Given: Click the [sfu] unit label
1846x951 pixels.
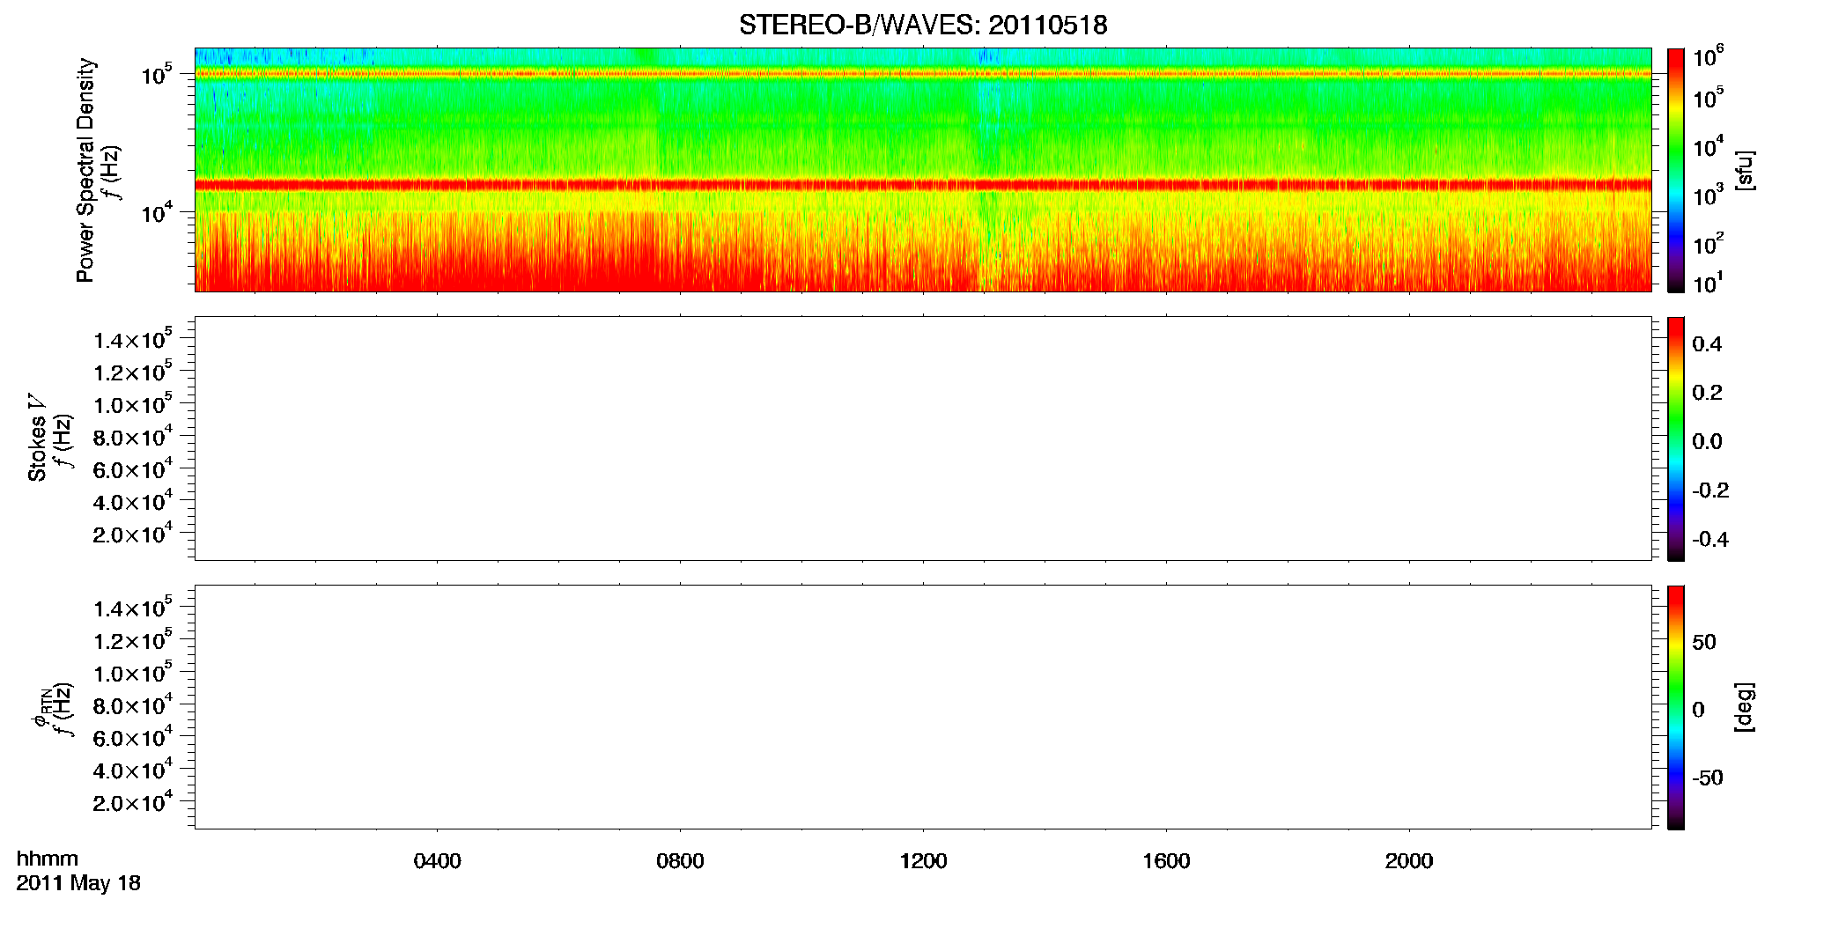Looking at the screenshot, I should click(1745, 170).
